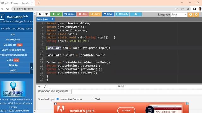Screen dimensions: 202x113
Task: Click the site lock icon in address bar
Action: (14, 9)
